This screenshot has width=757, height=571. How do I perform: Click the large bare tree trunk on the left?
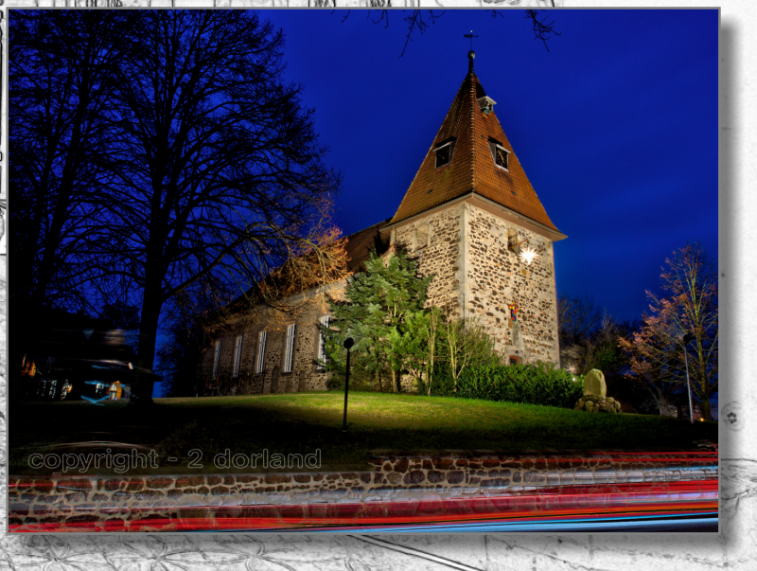[150, 322]
